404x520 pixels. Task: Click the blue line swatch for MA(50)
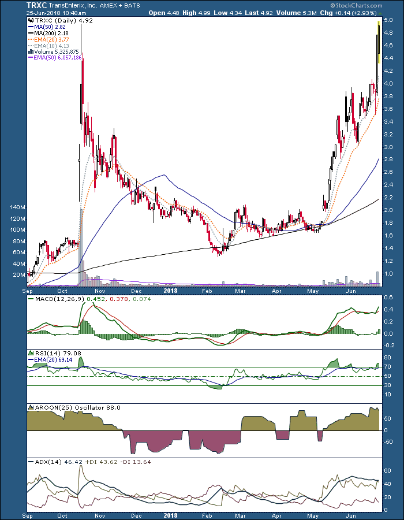point(31,27)
